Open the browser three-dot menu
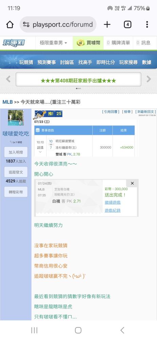Image resolution: width=157 pixels, height=340 pixels. [147, 24]
